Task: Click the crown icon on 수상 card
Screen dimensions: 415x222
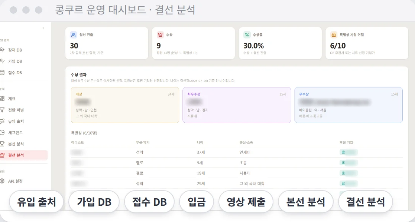Action: point(160,35)
